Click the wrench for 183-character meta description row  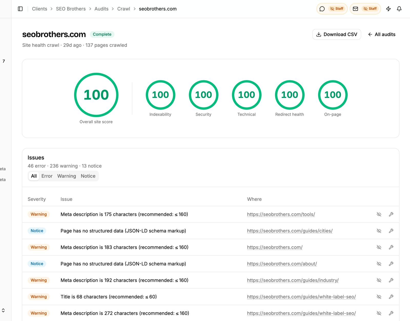click(x=391, y=247)
